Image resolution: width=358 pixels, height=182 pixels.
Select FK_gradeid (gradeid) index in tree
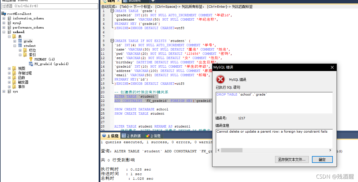[51, 64]
